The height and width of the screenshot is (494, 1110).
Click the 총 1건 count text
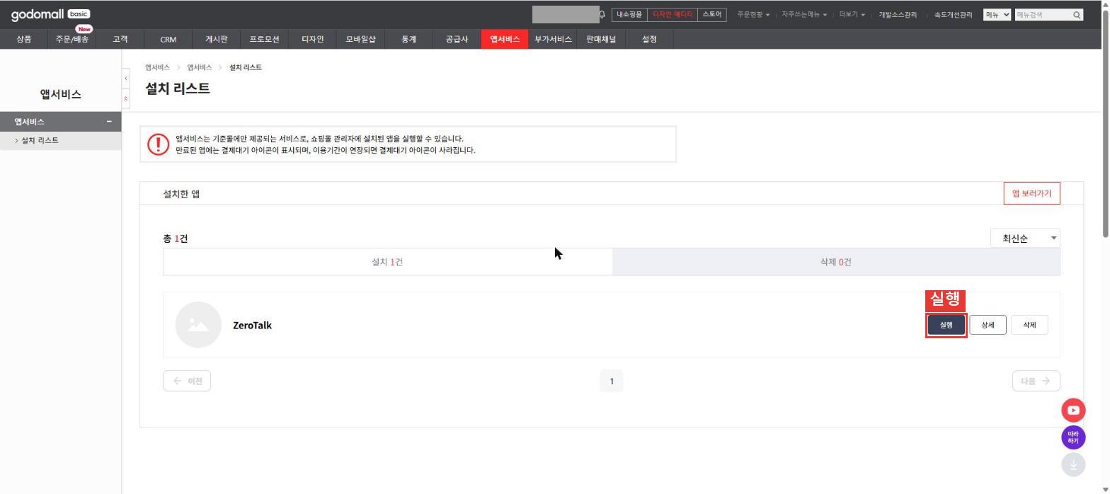175,239
